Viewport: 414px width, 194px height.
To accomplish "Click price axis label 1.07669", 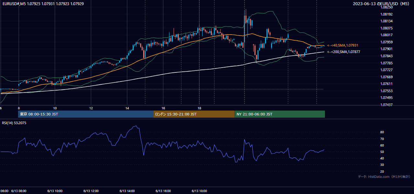I will tap(386, 77).
